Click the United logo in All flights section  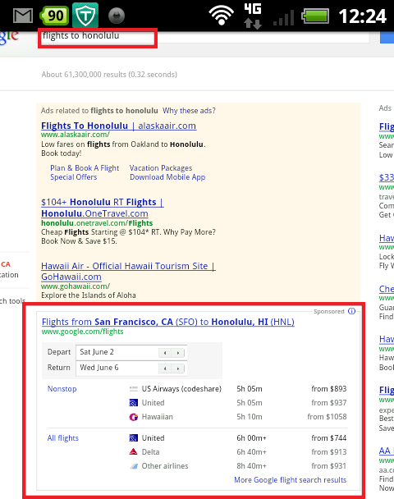(x=134, y=438)
